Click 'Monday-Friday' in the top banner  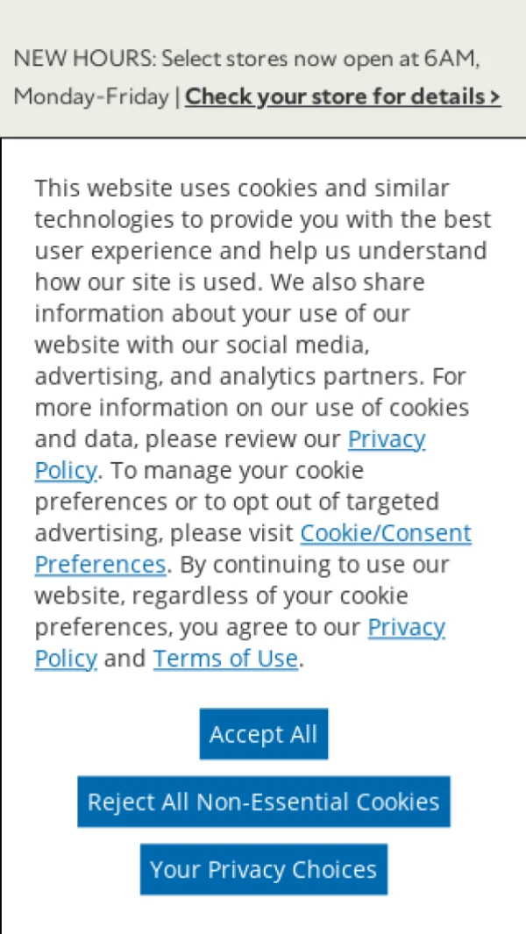(90, 96)
